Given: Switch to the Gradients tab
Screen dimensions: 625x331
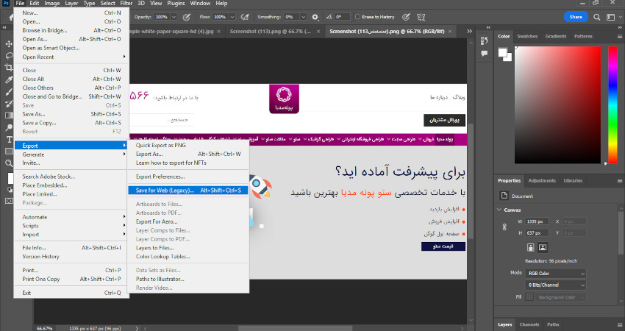Looking at the screenshot, I should point(556,36).
